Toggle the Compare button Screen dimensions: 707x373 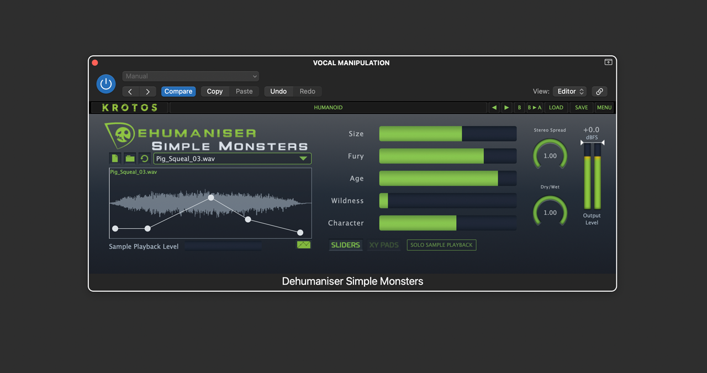[178, 92]
